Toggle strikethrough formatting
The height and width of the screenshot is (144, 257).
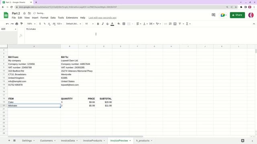(x=108, y=24)
